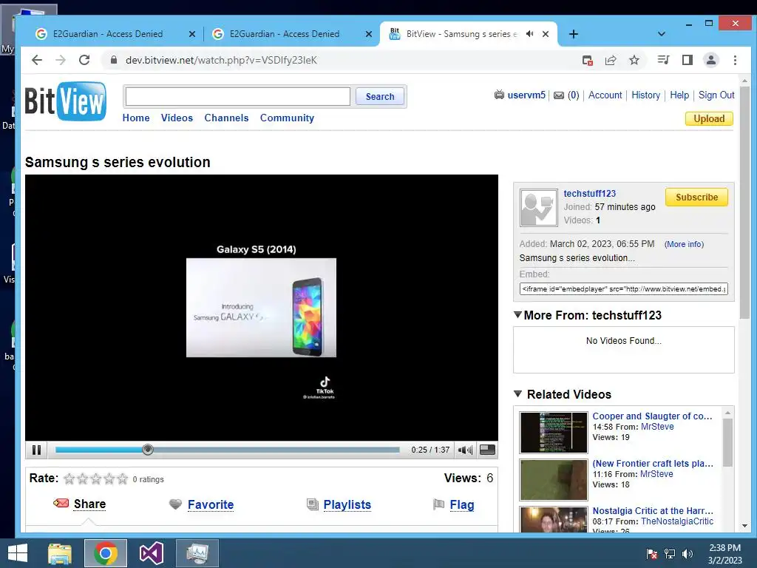Viewport: 757px width, 568px height.
Task: Open Chrome side panel icon
Action: click(x=688, y=60)
